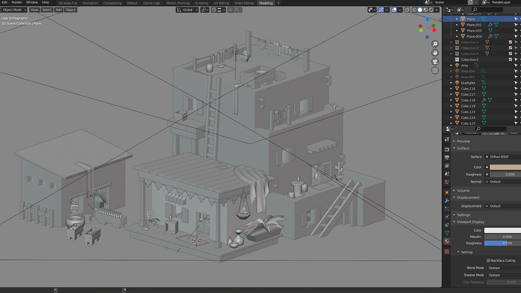Enable Rendered viewport shading

431,10
